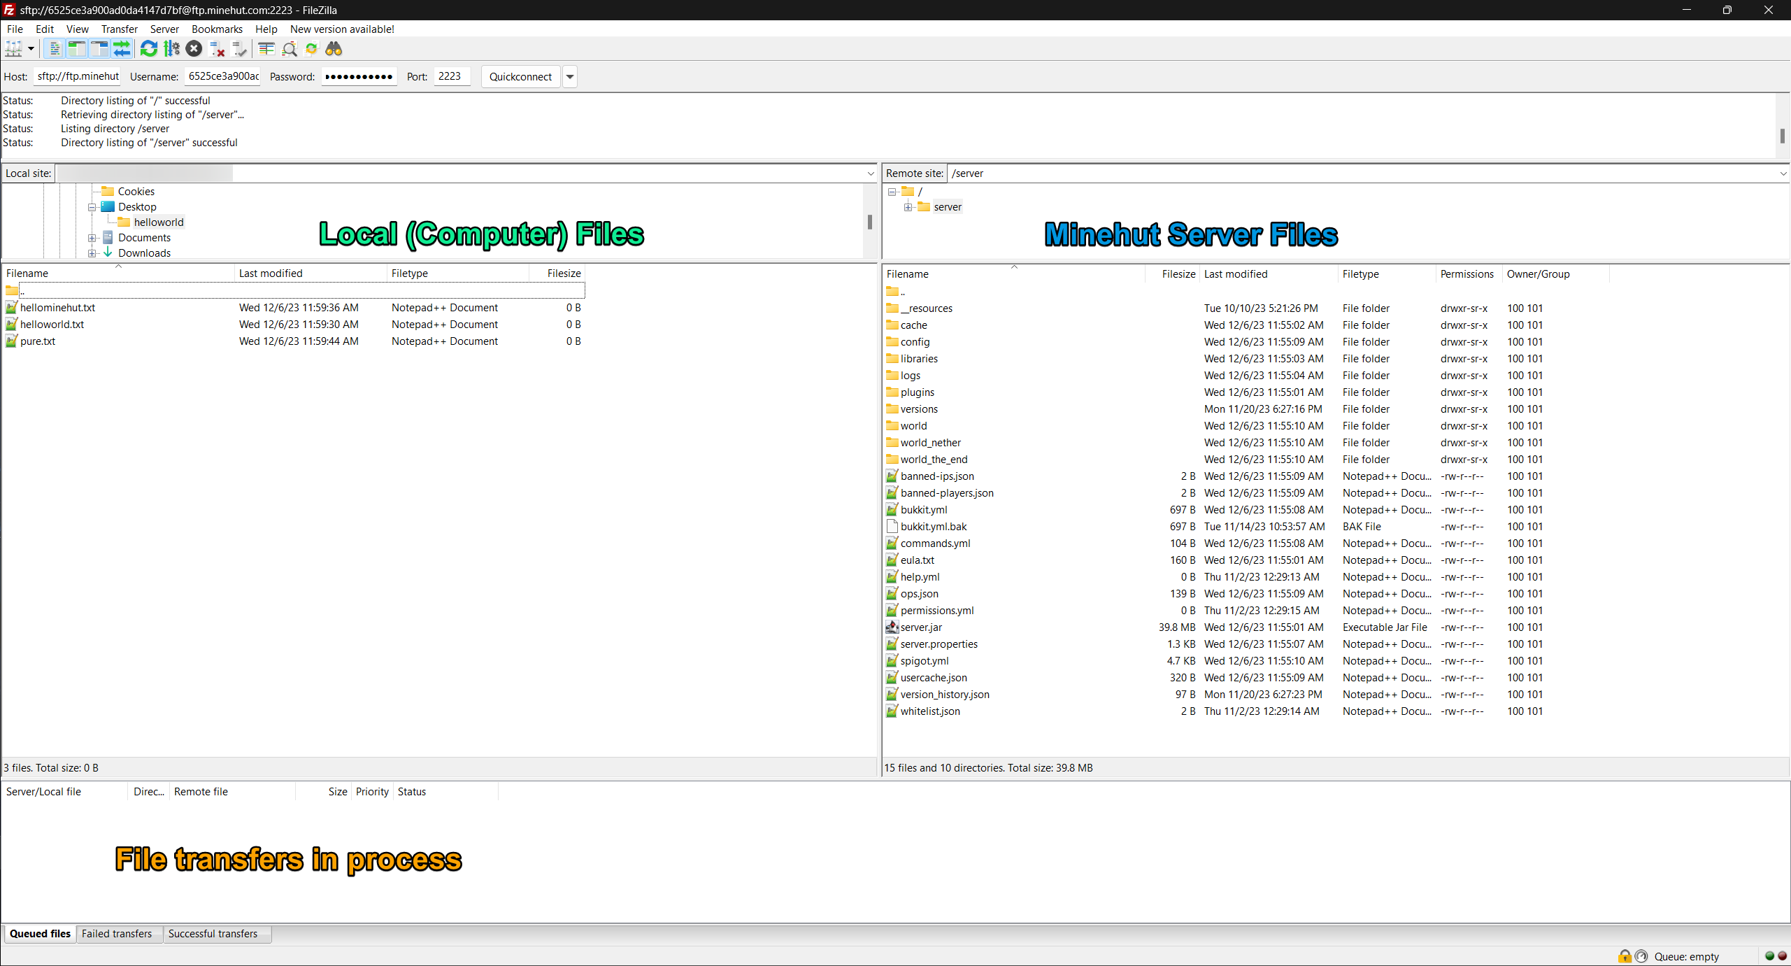
Task: Open the New version available menu
Action: point(343,29)
